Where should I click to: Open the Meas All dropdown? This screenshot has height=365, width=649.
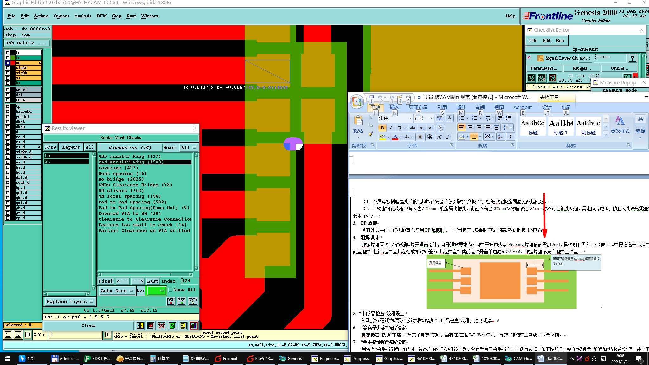tap(189, 147)
